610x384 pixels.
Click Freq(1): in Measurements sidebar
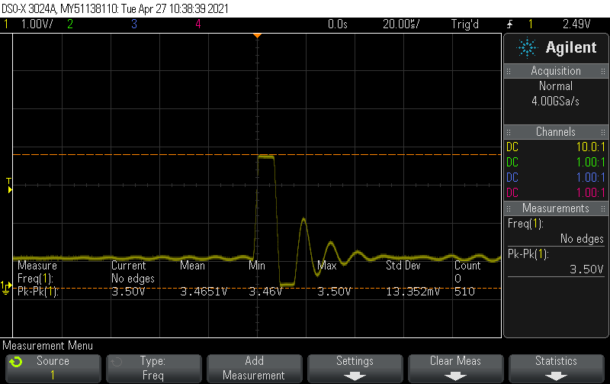(x=525, y=224)
